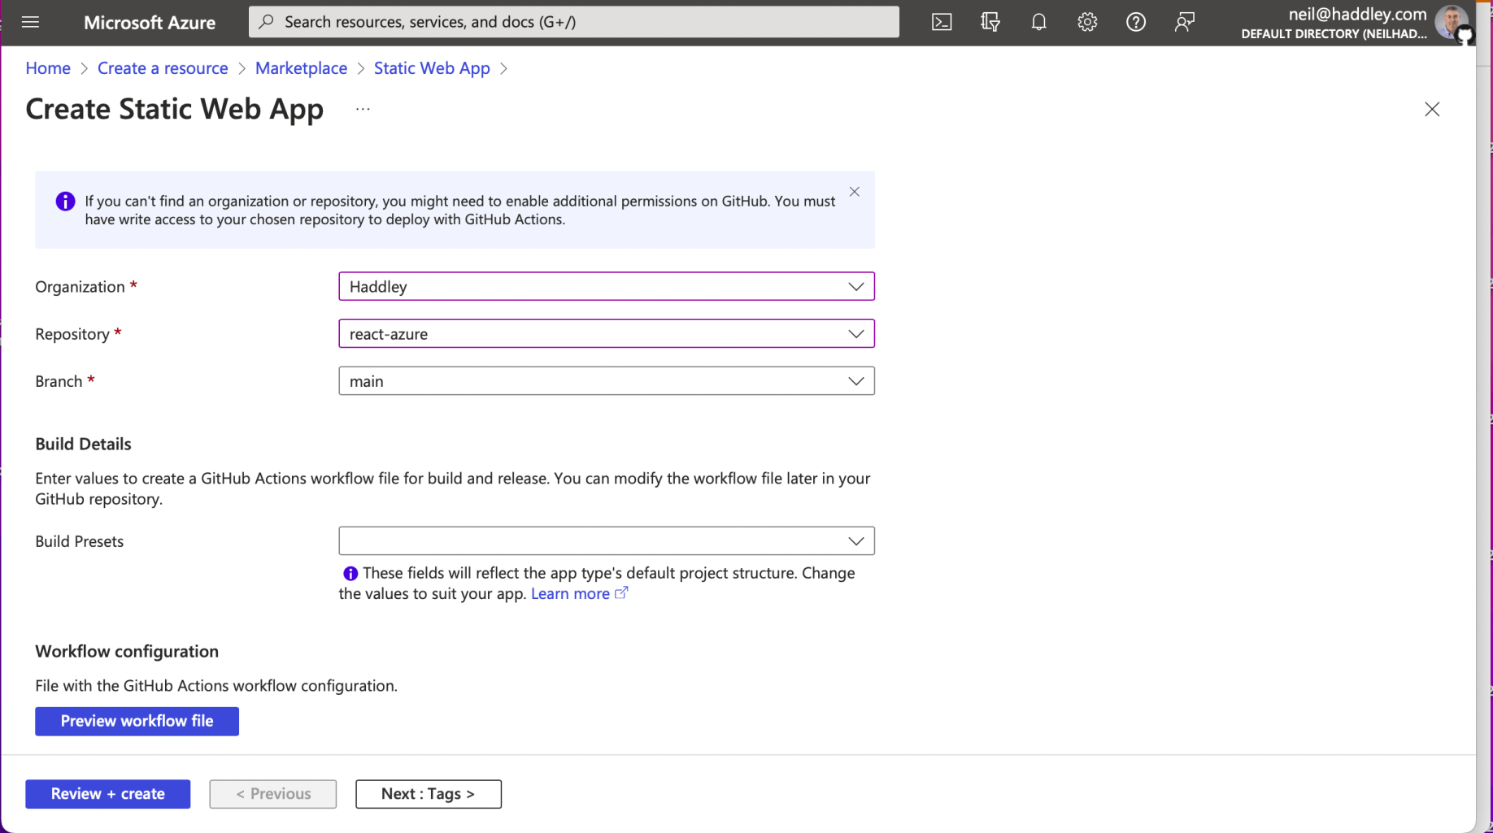Go to Home in the breadcrumb
Screen dimensions: 1493x833
[48, 68]
